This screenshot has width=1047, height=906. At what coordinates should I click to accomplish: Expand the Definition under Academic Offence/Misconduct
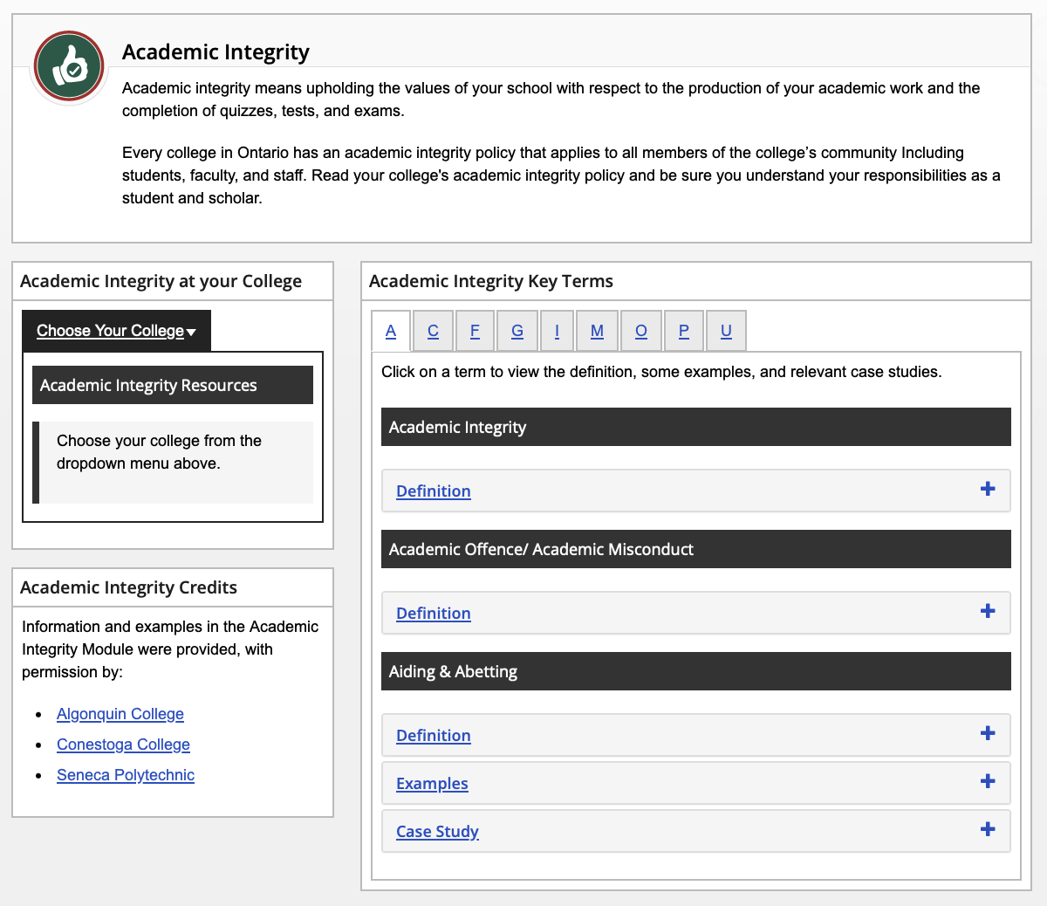[696, 613]
